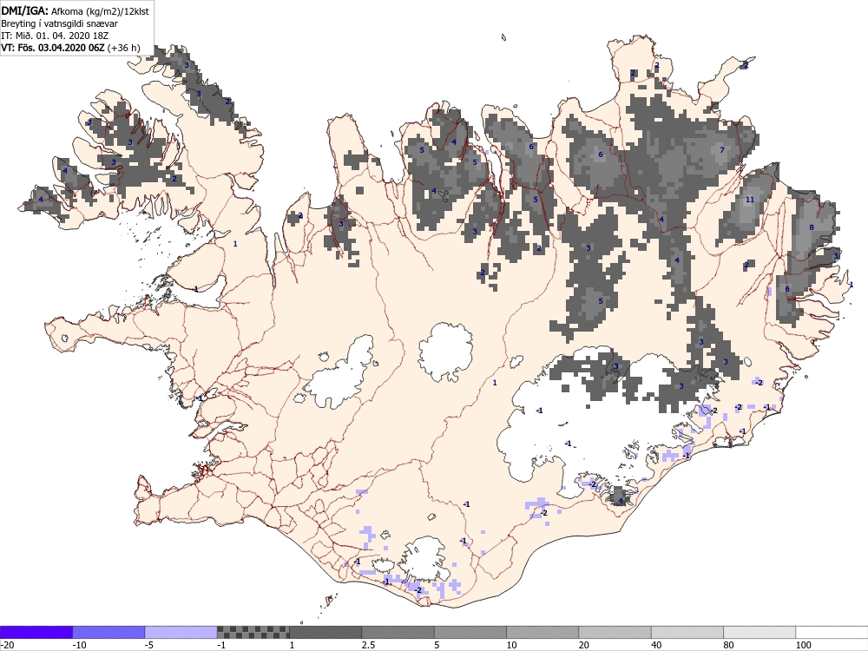
Task: Click the "-5" label on the legend scale
Action: 150,645
